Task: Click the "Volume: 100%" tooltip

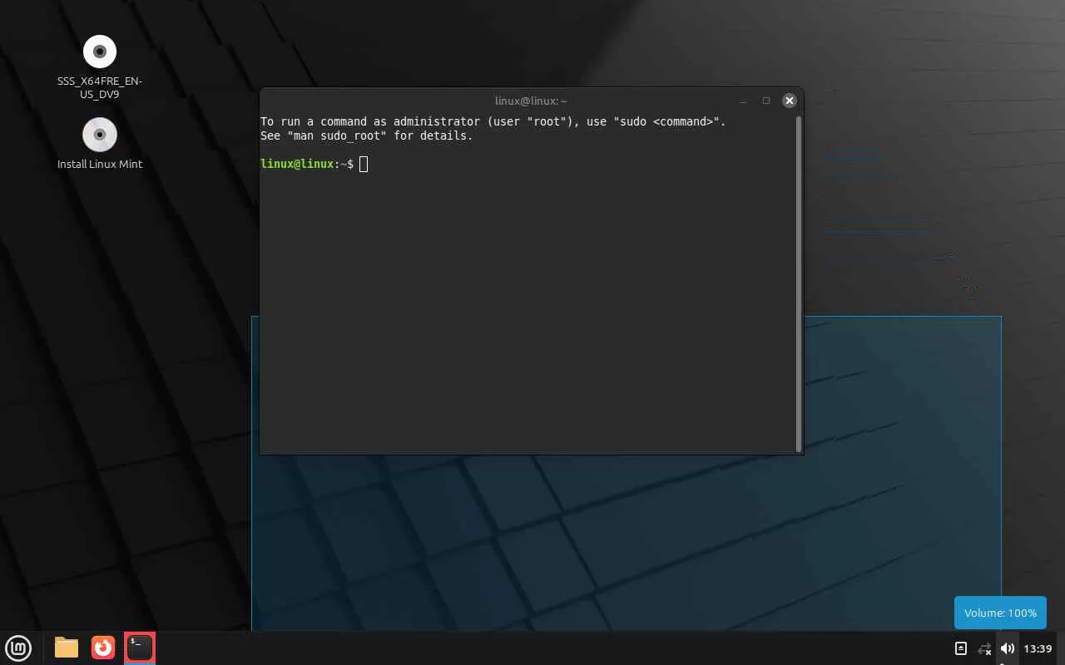Action: (x=1000, y=613)
